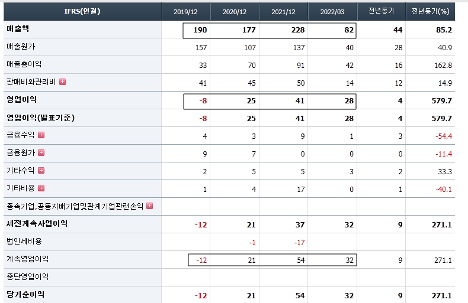Click the 영업이익 row label
This screenshot has height=303, width=468.
tap(21, 99)
